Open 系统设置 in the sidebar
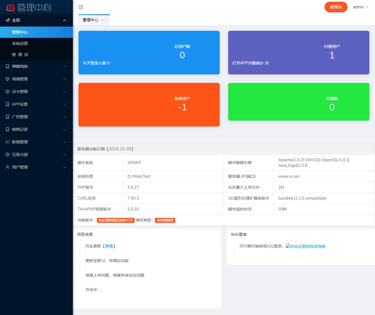 point(20,44)
